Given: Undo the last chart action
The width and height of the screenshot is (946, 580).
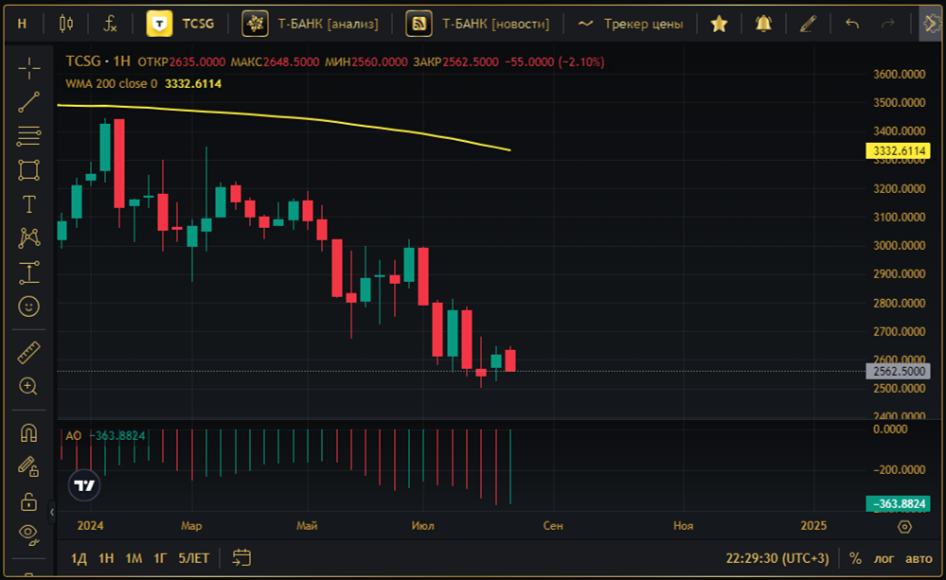Looking at the screenshot, I should pyautogui.click(x=852, y=24).
